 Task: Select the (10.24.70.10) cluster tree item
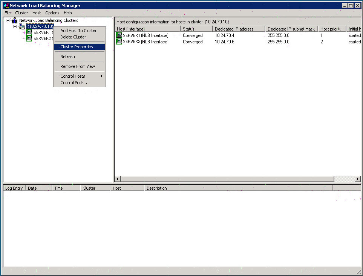point(40,26)
